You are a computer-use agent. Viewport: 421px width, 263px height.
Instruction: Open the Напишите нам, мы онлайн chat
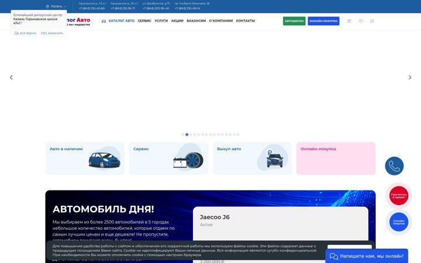[x=367, y=256]
